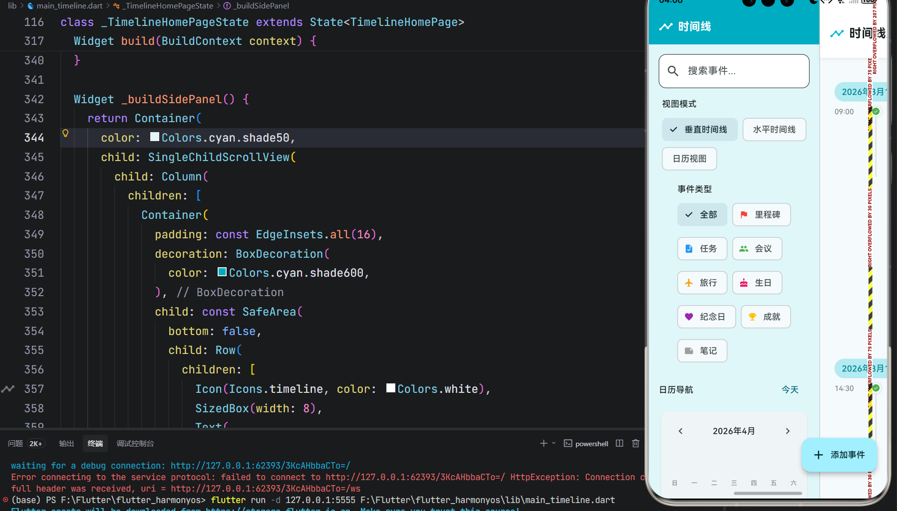Click _buildSidePanel in the breadcrumb
The width and height of the screenshot is (897, 511).
261,5
